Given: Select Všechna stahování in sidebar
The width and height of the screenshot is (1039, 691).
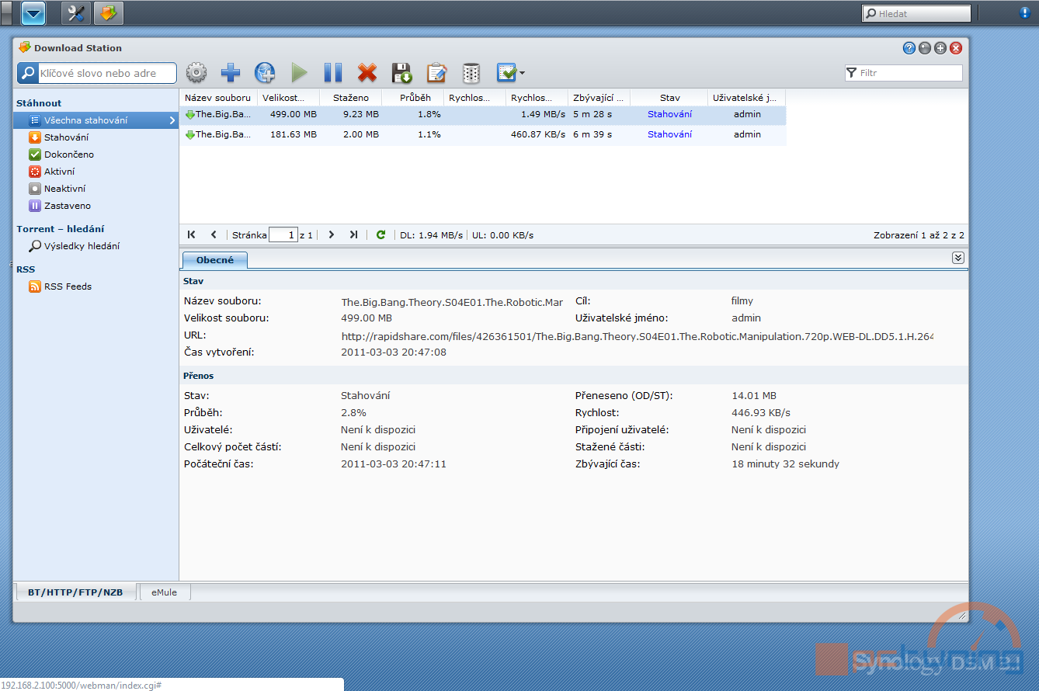Looking at the screenshot, I should (96, 120).
